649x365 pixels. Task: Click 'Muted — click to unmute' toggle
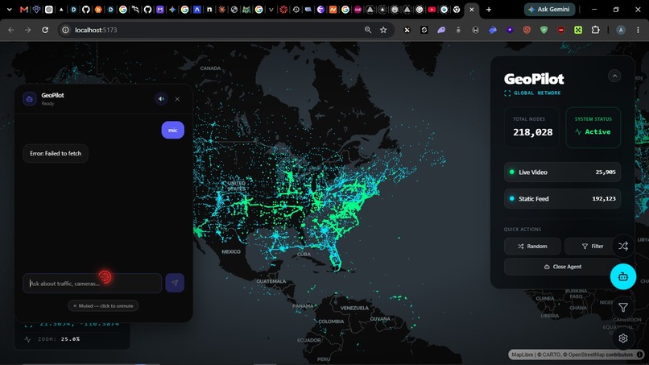[104, 305]
